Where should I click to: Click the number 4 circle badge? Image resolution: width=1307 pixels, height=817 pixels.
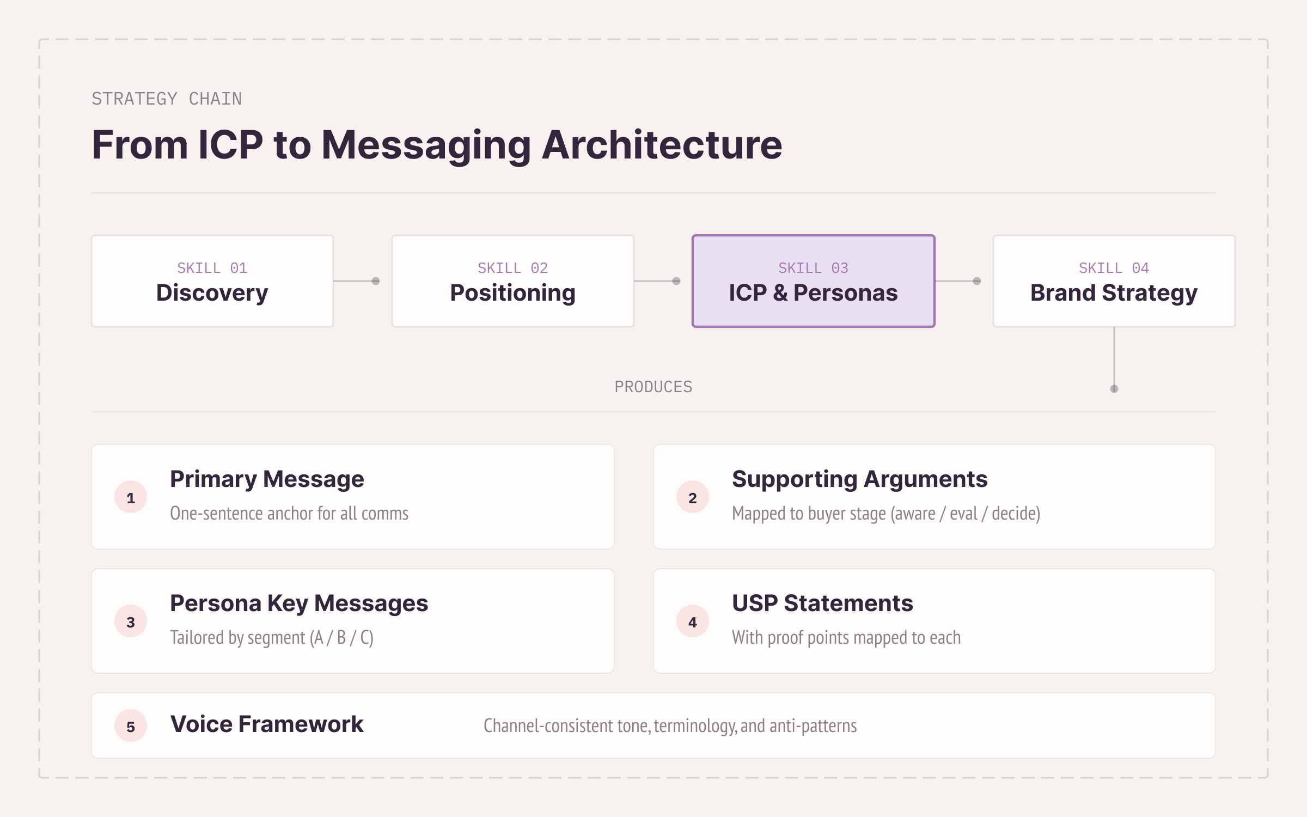pyautogui.click(x=692, y=621)
